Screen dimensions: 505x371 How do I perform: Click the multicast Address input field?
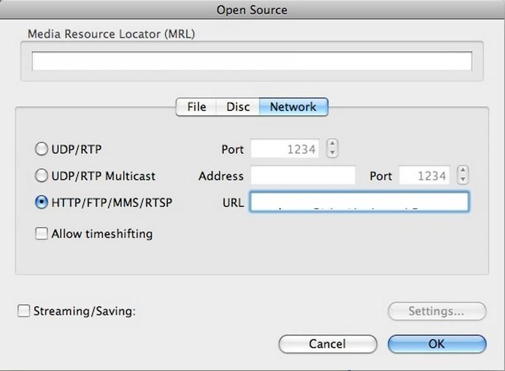[303, 176]
